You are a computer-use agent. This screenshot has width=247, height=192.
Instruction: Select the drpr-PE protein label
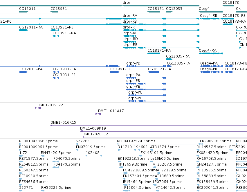[133, 87]
